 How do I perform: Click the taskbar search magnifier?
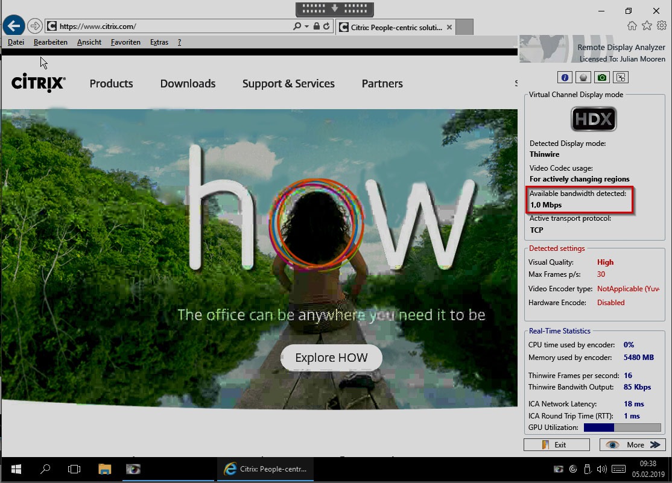click(45, 469)
